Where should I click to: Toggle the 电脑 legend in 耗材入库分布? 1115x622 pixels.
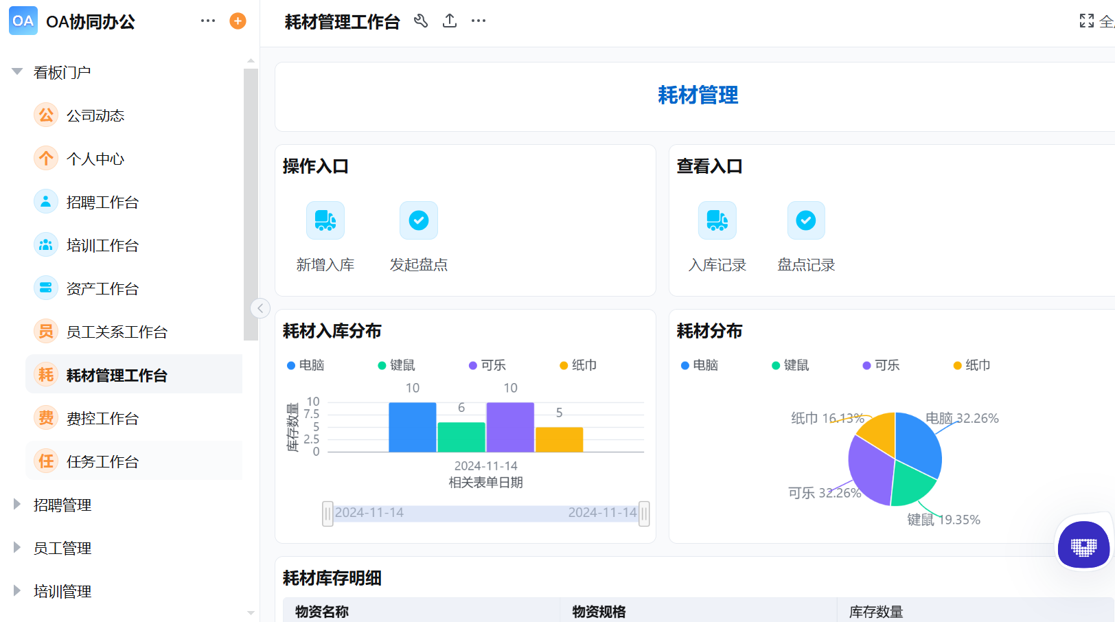[304, 365]
